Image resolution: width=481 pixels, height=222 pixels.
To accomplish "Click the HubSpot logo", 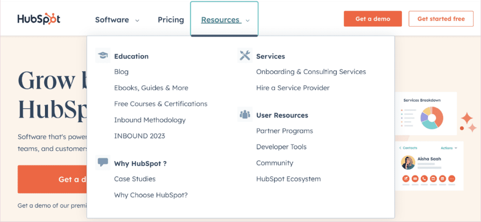I will 39,19.
